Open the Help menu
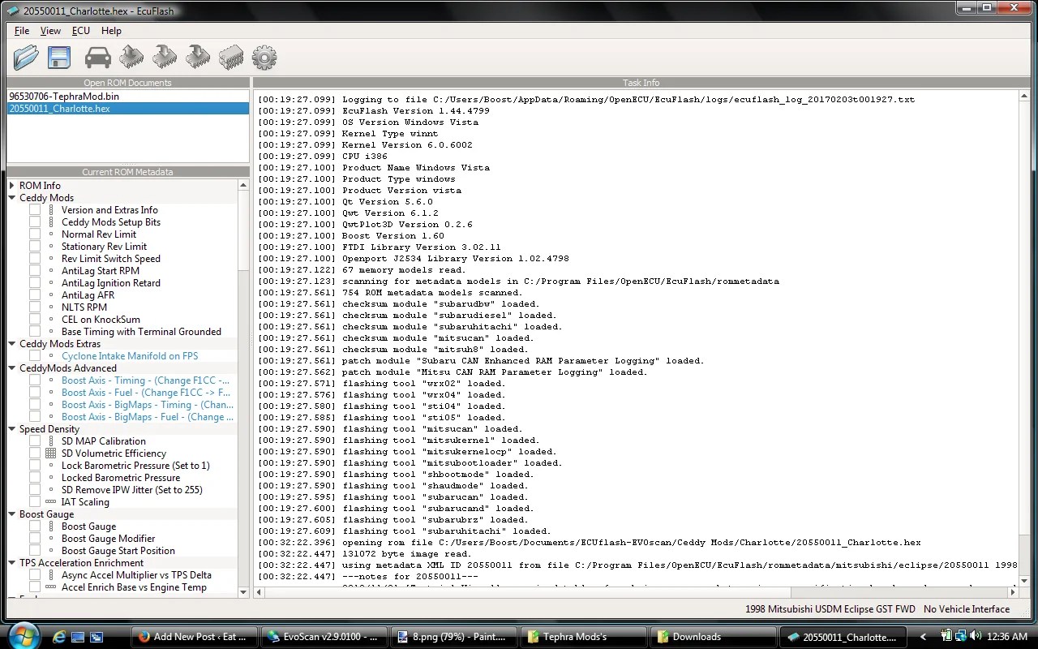The width and height of the screenshot is (1038, 649). (x=111, y=31)
